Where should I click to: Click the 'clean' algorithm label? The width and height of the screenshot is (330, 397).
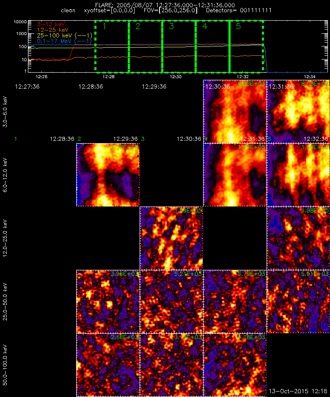[68, 11]
